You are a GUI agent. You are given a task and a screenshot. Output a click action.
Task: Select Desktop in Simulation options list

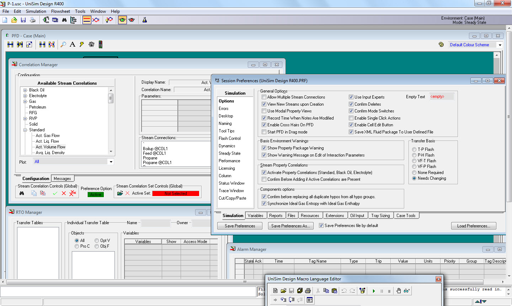click(x=226, y=116)
